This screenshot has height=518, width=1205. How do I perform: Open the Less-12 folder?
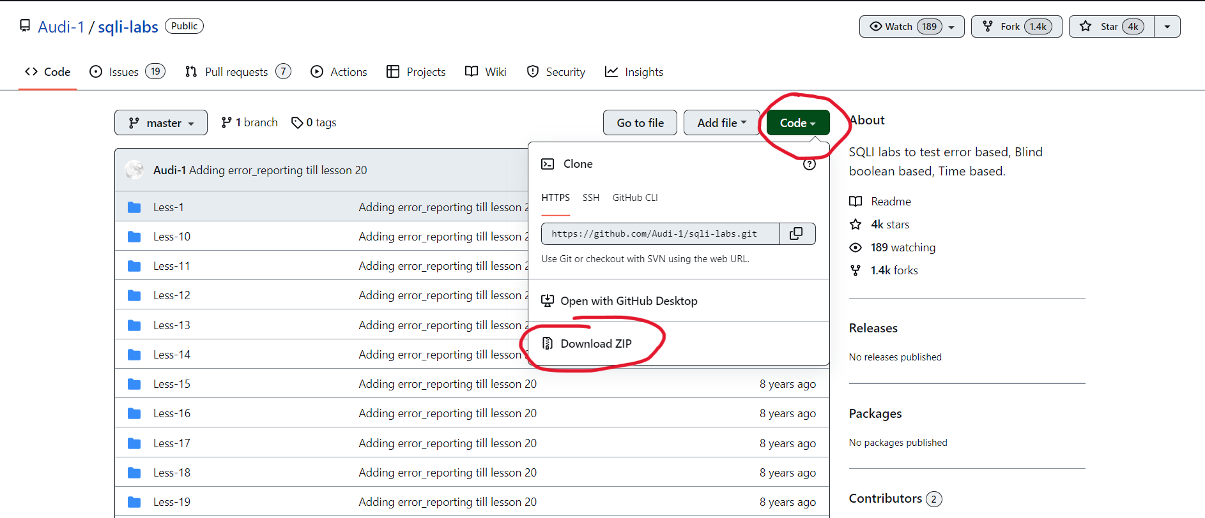click(x=172, y=295)
